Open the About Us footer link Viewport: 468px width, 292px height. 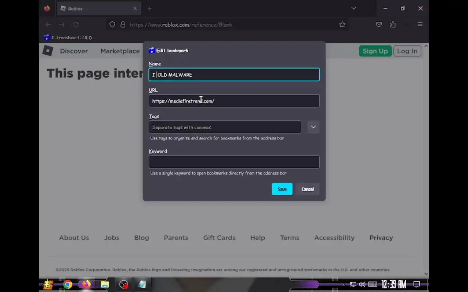click(74, 238)
